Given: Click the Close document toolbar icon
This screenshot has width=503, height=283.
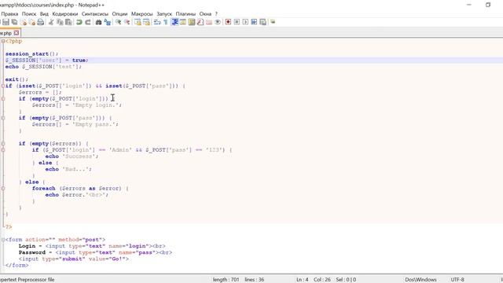Looking at the screenshot, I should tap(24, 22).
